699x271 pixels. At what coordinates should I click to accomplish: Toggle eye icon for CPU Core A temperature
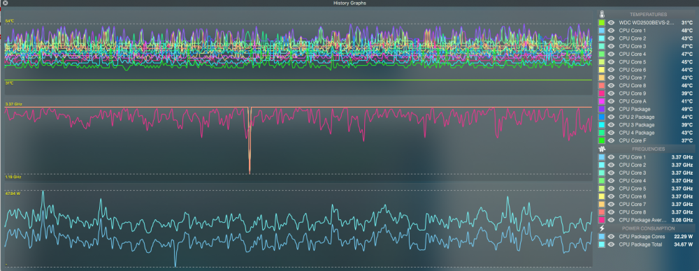611,101
